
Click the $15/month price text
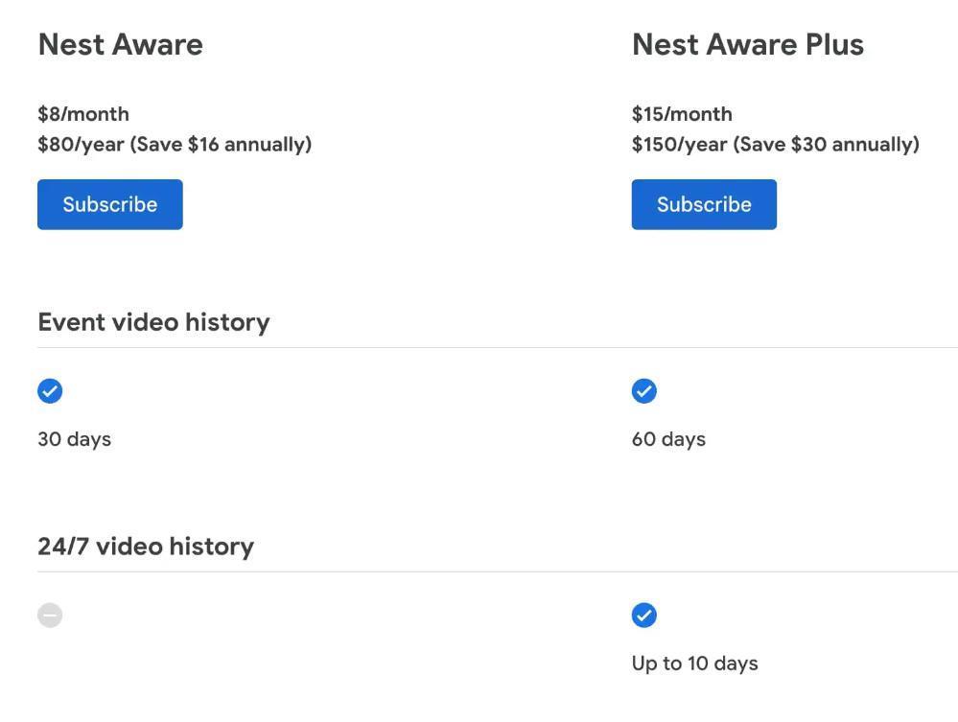tap(681, 113)
